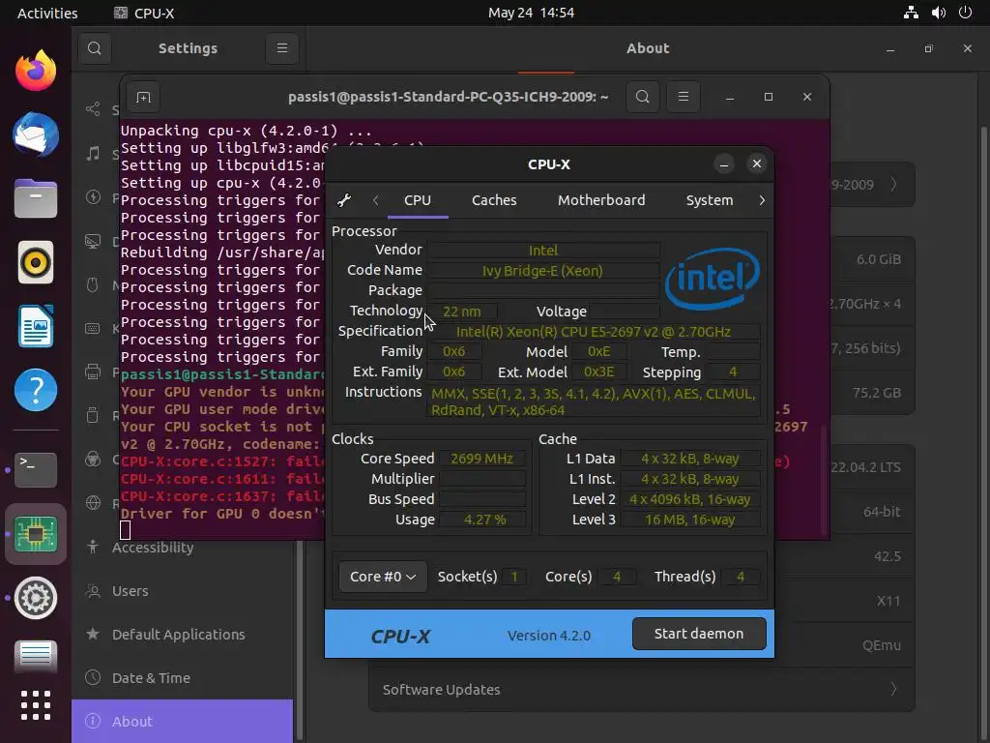Click the terminal window title text
Screen dimensions: 990x743
(448, 97)
